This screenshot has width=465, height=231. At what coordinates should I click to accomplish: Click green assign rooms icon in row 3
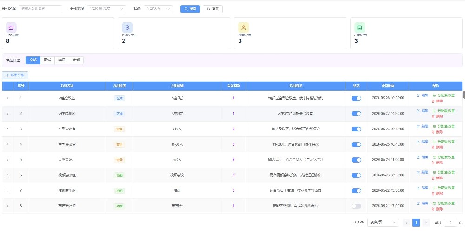coord(434,126)
